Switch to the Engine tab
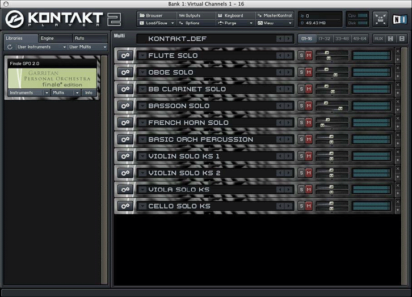Viewport: 412px width, 297px height. click(x=55, y=39)
